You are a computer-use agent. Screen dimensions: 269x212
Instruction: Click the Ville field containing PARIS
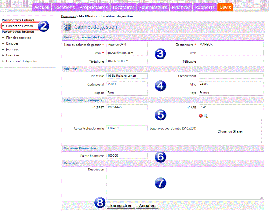coord(231,84)
